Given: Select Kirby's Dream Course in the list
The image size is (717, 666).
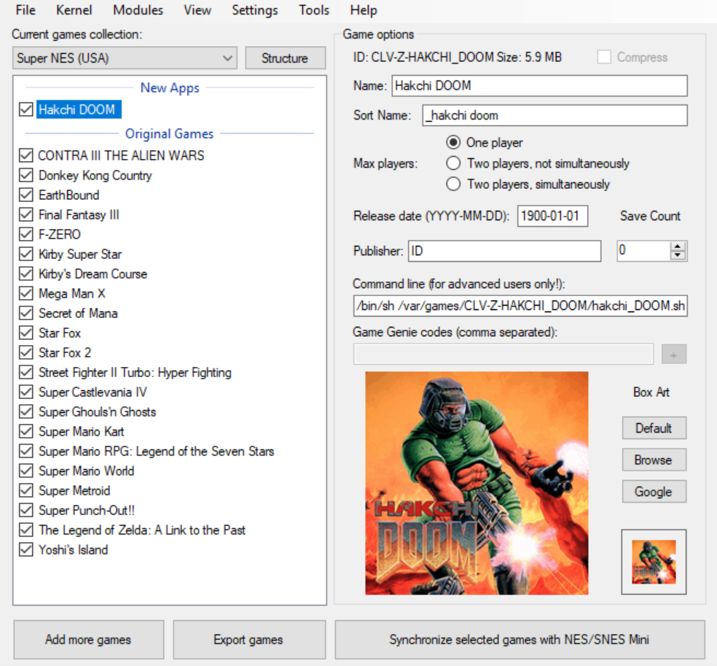Looking at the screenshot, I should (93, 274).
